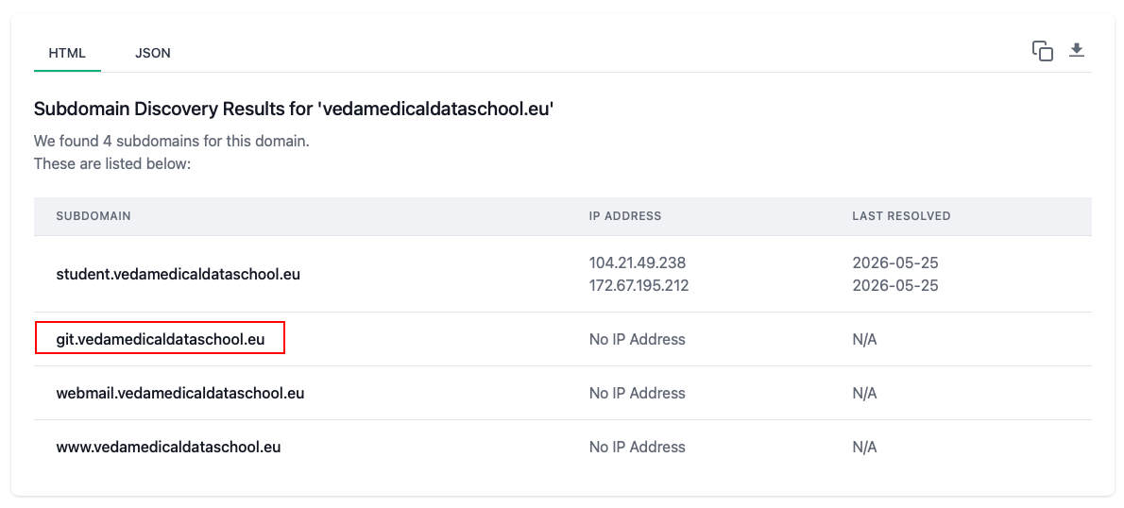Open git.vedamedicaldataschool.eu subdomain
This screenshot has height=508, width=1124.
tap(161, 339)
